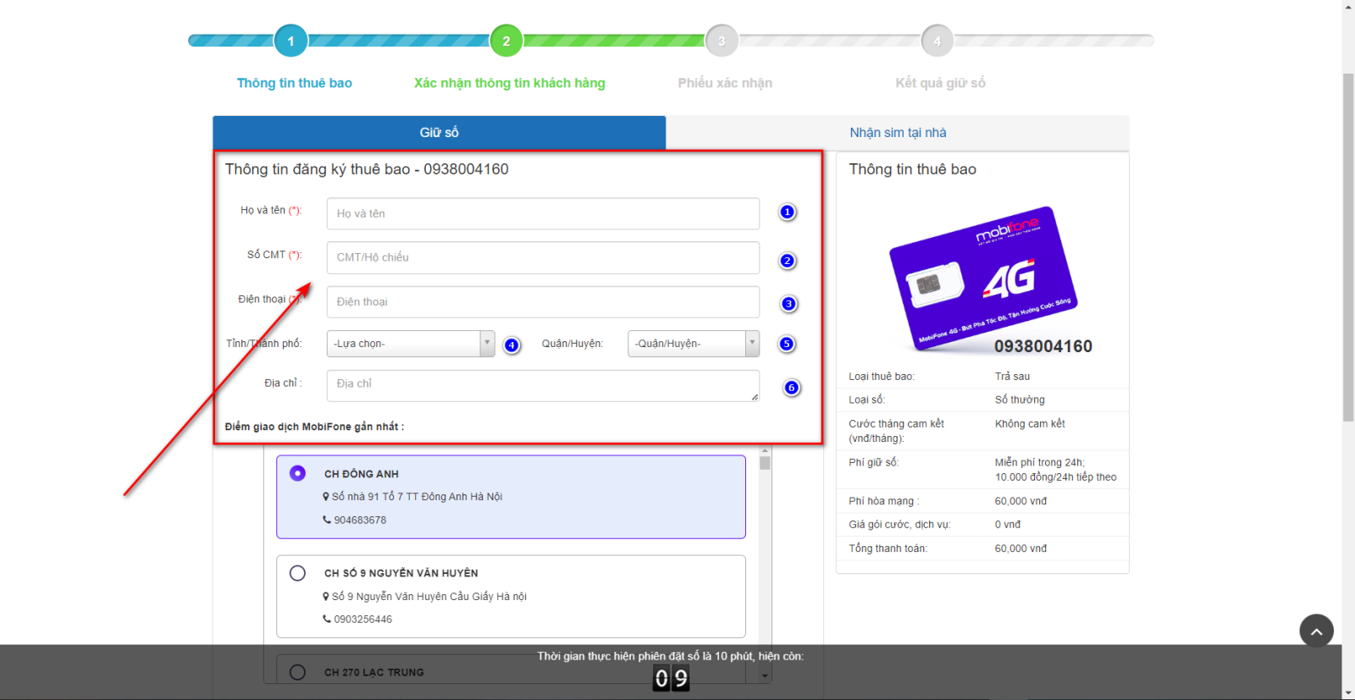The width and height of the screenshot is (1355, 700).
Task: Click phone icon beside number 0903256446
Action: [x=327, y=619]
